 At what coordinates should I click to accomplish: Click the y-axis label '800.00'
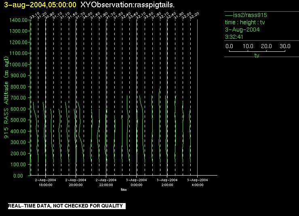18,87
